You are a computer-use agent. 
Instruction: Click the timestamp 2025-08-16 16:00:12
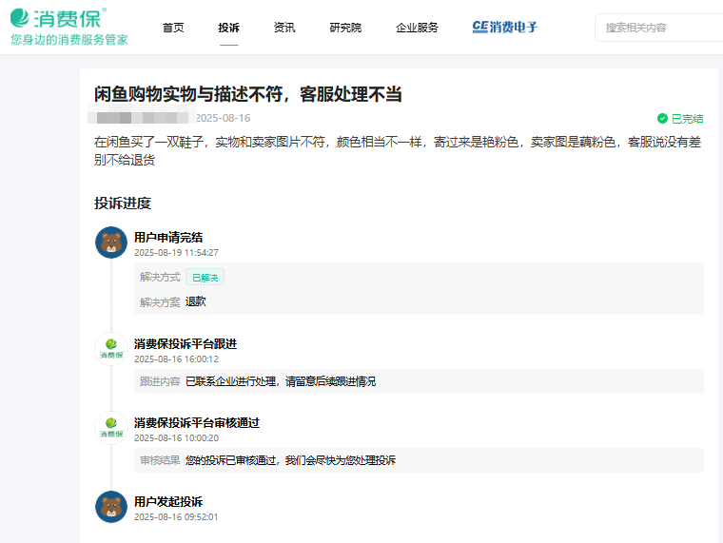click(176, 359)
